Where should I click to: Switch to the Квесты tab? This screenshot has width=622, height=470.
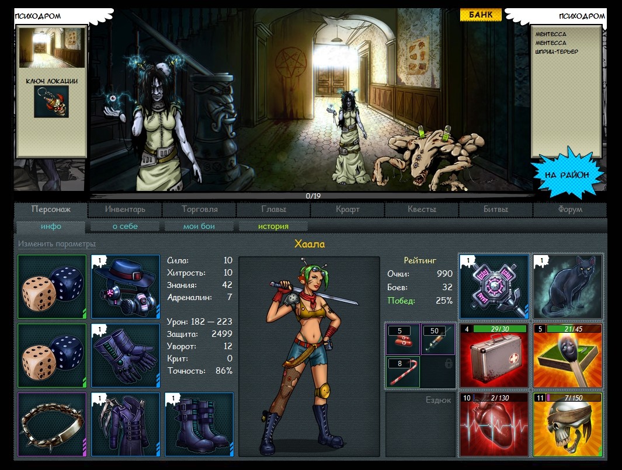point(422,209)
